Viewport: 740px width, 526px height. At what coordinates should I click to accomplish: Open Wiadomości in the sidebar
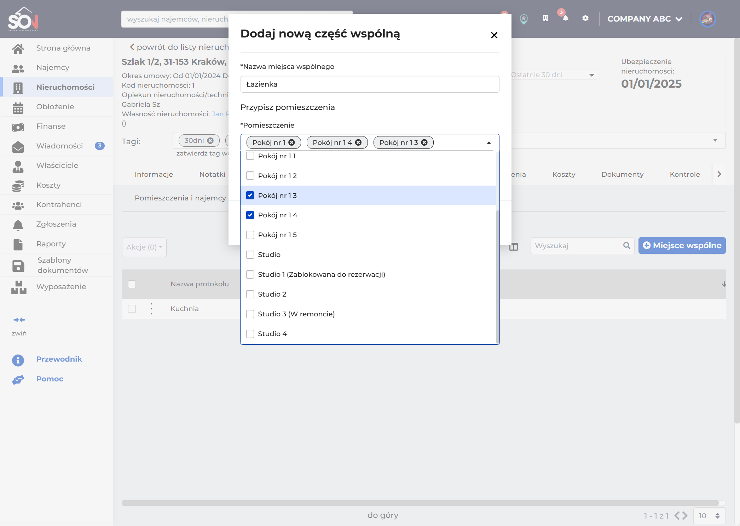[x=57, y=146]
